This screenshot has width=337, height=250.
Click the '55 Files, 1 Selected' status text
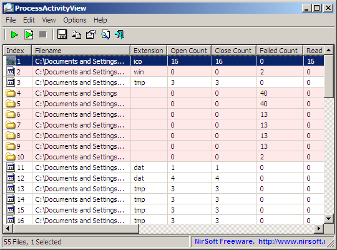point(32,242)
